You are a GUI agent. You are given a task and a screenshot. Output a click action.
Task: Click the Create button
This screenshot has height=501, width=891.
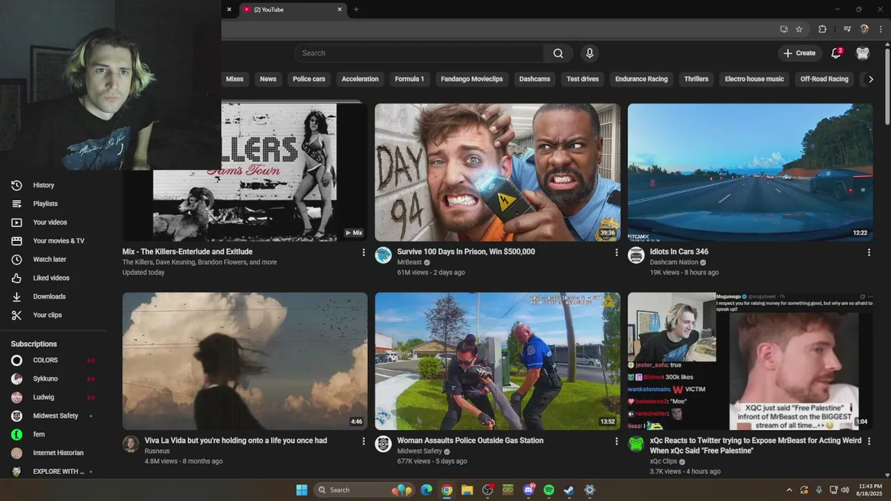(x=799, y=53)
